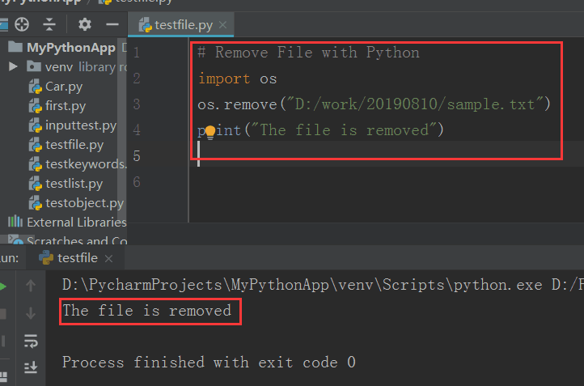Click the os.remove sample.txt code line
Screen dimensions: 584x386
coord(374,104)
